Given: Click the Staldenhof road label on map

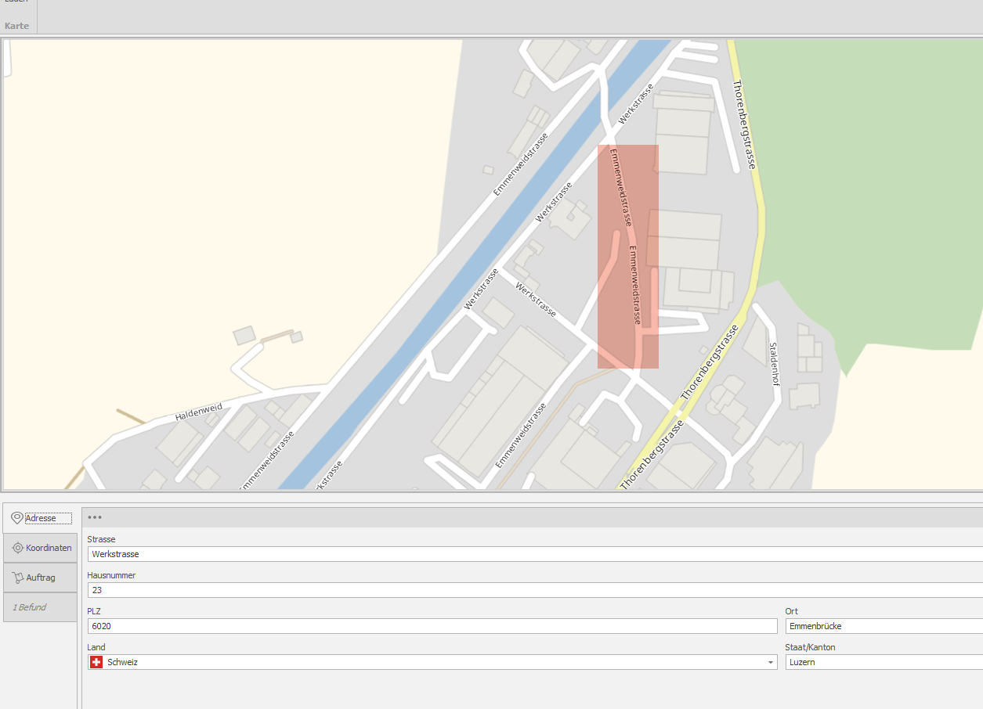Looking at the screenshot, I should point(773,359).
